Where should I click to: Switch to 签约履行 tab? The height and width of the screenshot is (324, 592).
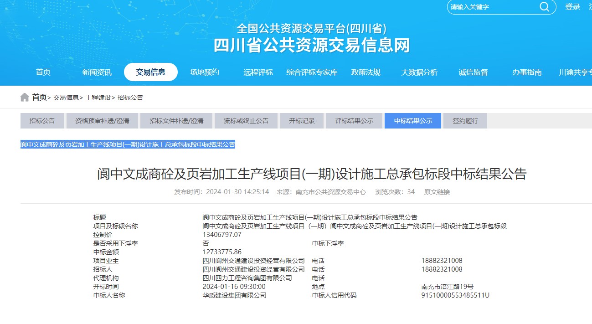pyautogui.click(x=465, y=121)
